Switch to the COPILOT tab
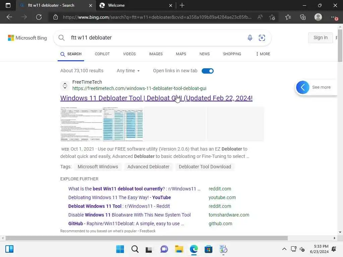Image resolution: width=343 pixels, height=257 pixels. point(102,54)
